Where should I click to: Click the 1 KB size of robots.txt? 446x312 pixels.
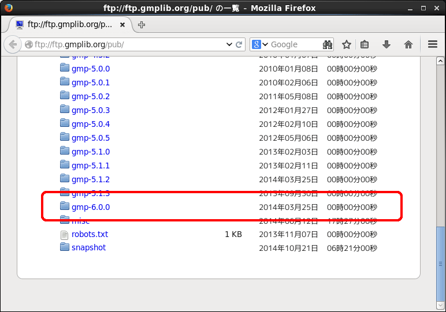pyautogui.click(x=233, y=234)
